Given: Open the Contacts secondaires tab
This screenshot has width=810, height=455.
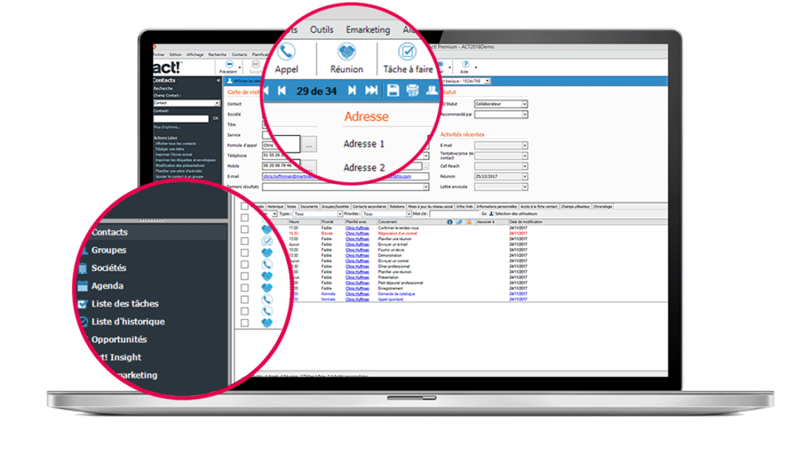Looking at the screenshot, I should [x=369, y=206].
